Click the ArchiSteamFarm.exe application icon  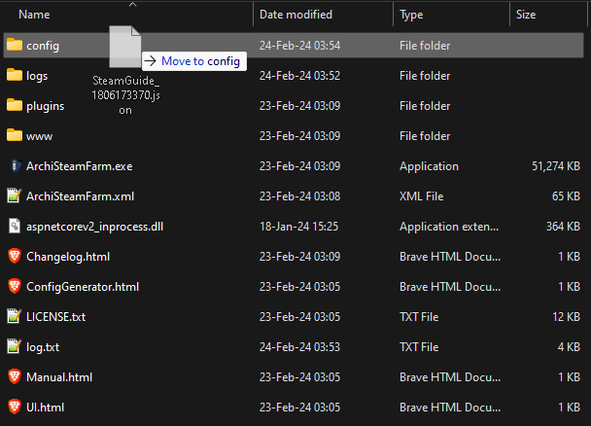point(14,166)
